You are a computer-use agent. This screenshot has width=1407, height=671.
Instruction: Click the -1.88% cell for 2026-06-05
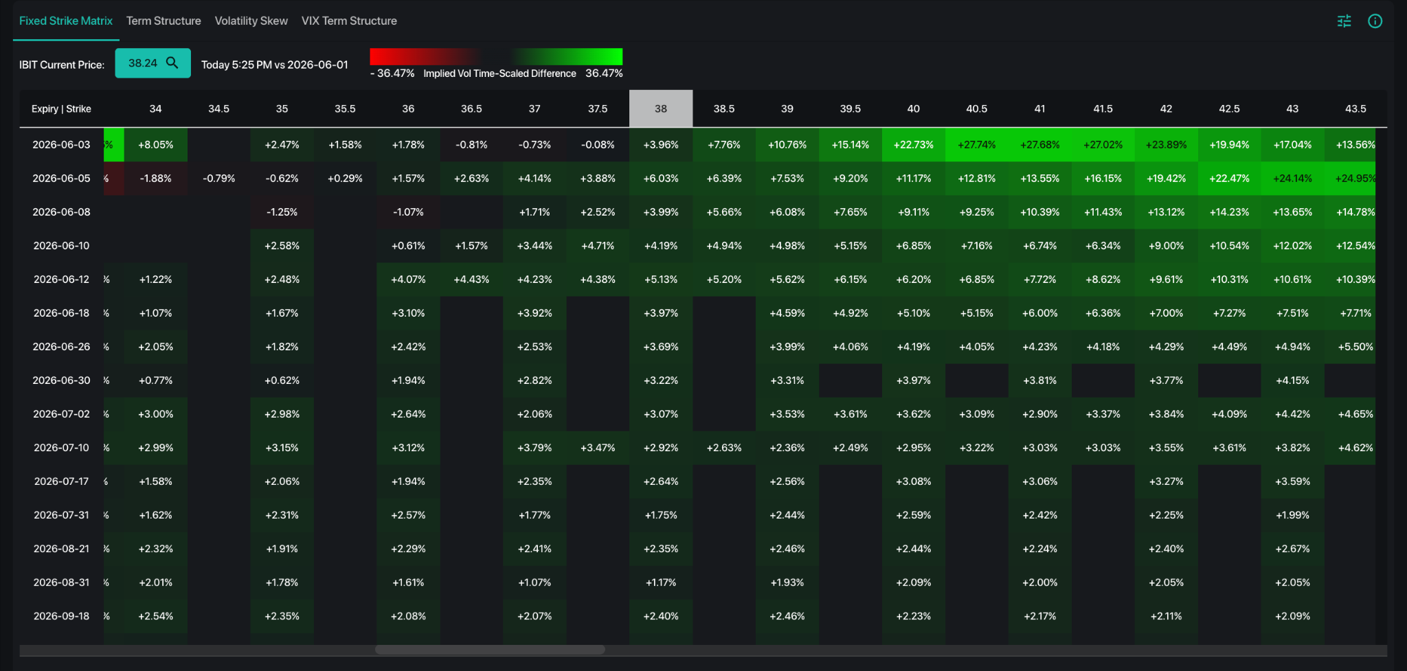pyautogui.click(x=156, y=179)
